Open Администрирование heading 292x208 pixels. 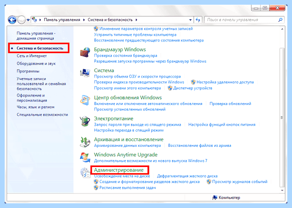click(119, 170)
